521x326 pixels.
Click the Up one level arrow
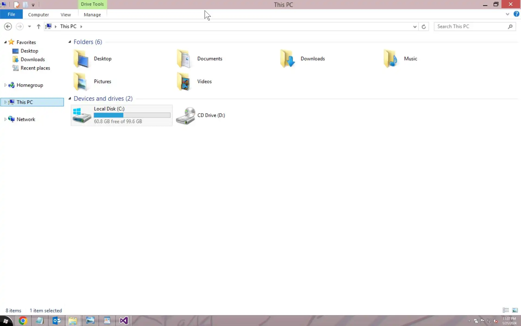pos(39,26)
